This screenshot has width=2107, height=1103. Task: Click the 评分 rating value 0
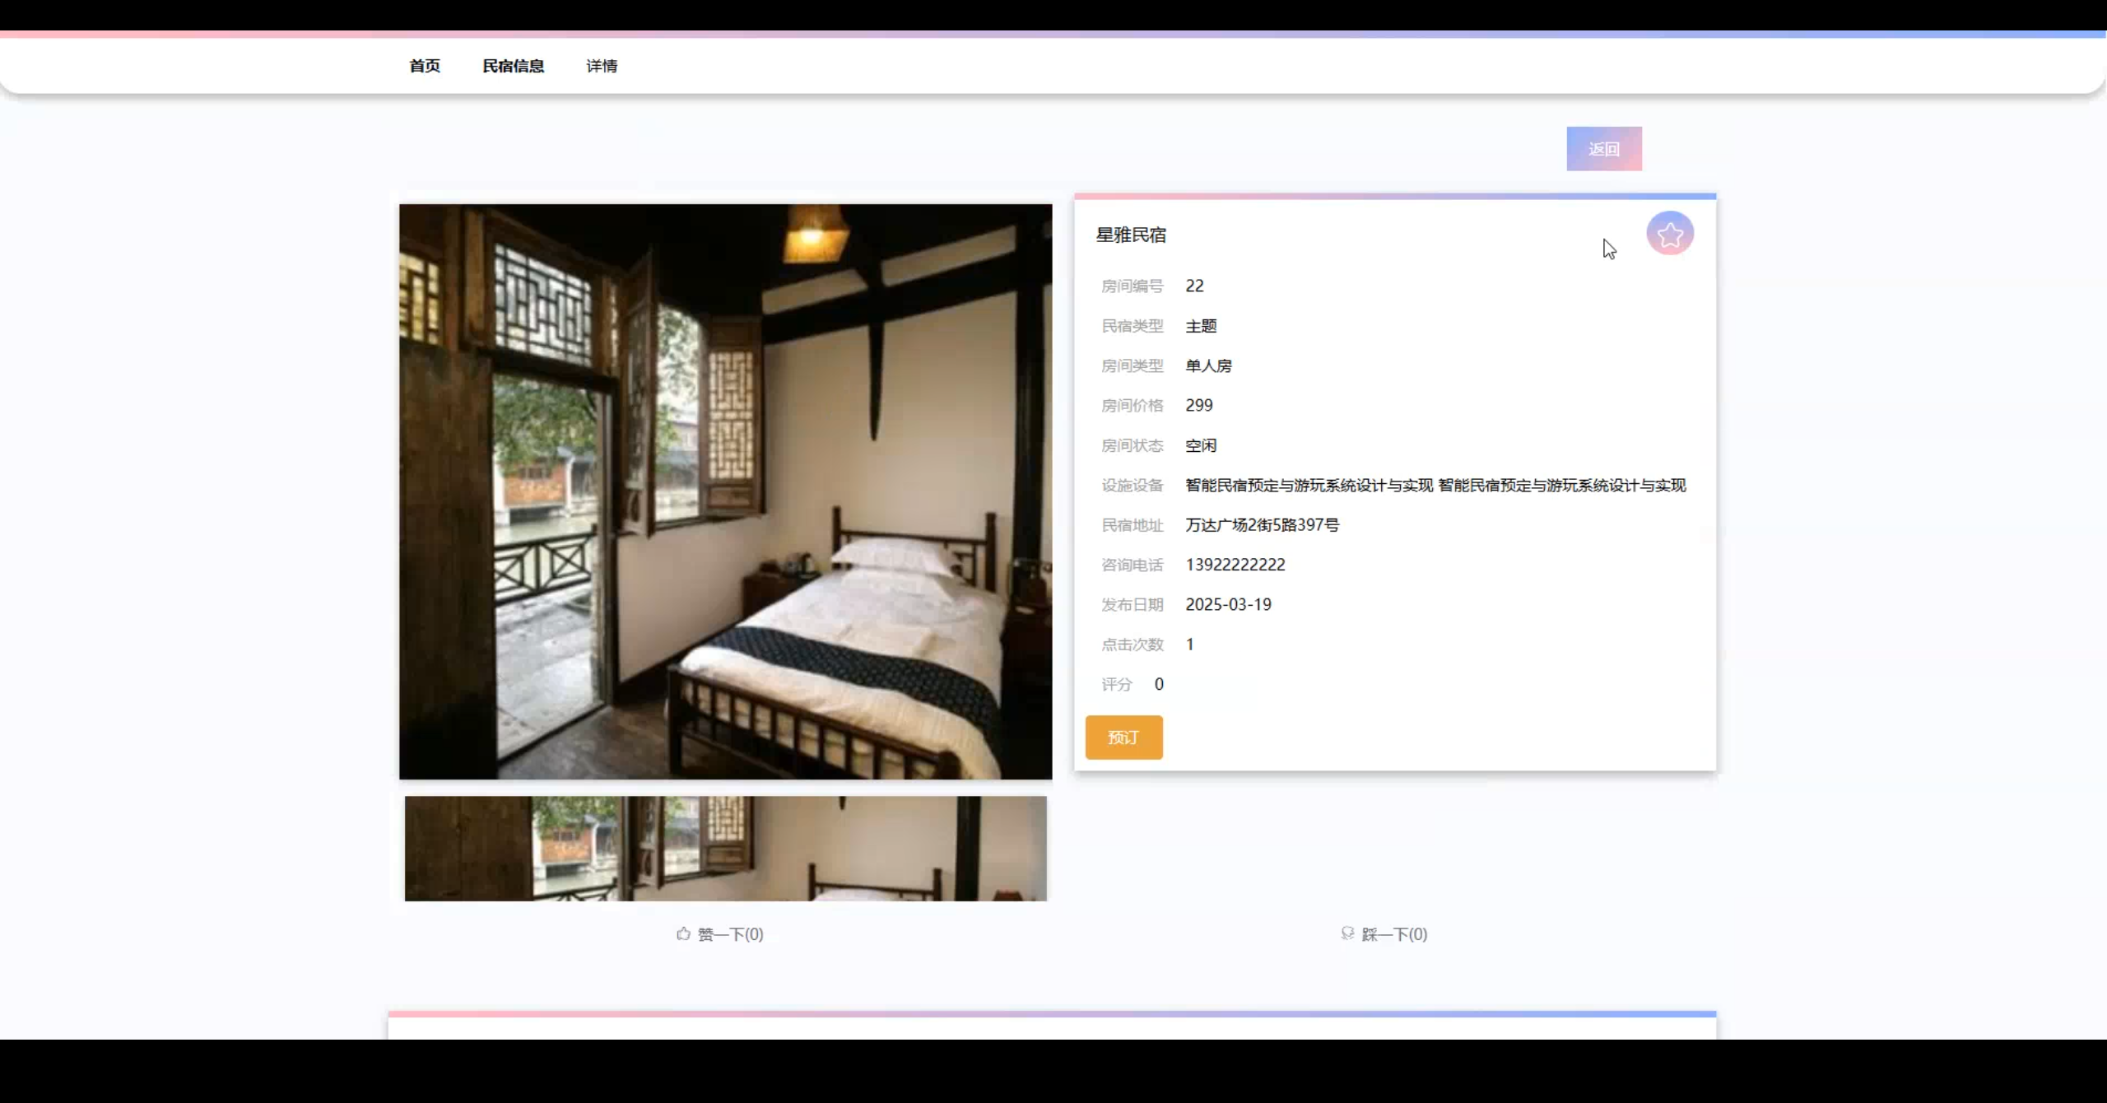pyautogui.click(x=1157, y=683)
